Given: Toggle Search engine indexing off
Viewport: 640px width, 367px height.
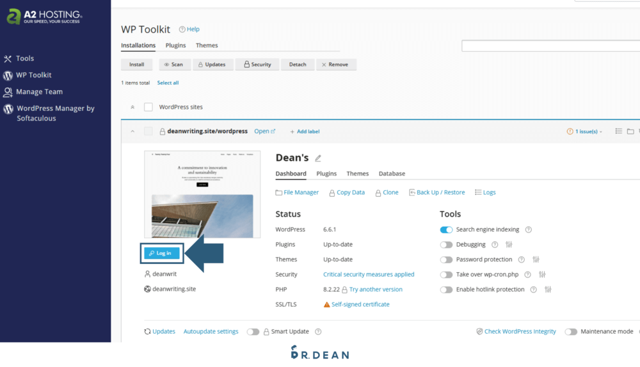Looking at the screenshot, I should pyautogui.click(x=446, y=230).
